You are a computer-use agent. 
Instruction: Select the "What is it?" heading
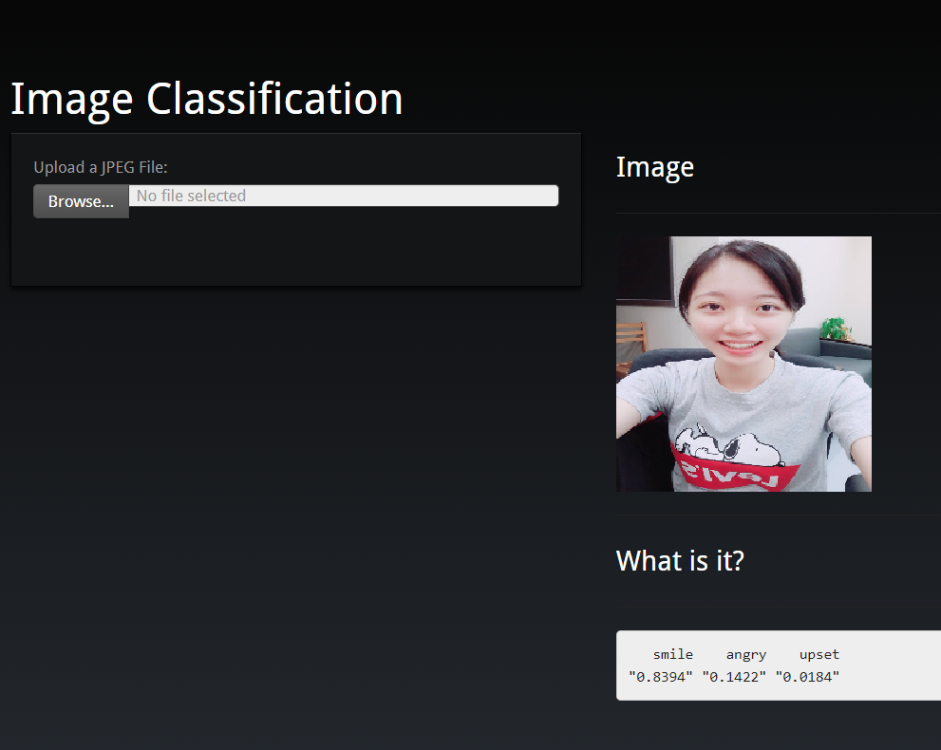click(x=680, y=560)
